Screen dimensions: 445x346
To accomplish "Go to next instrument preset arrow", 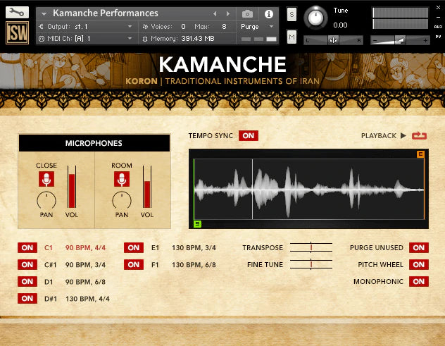I will click(x=228, y=13).
